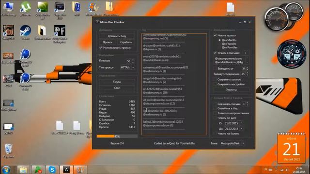The image size is (310, 174).
Task: Open the sunglasses-face desktop shortcut
Action: [8, 32]
